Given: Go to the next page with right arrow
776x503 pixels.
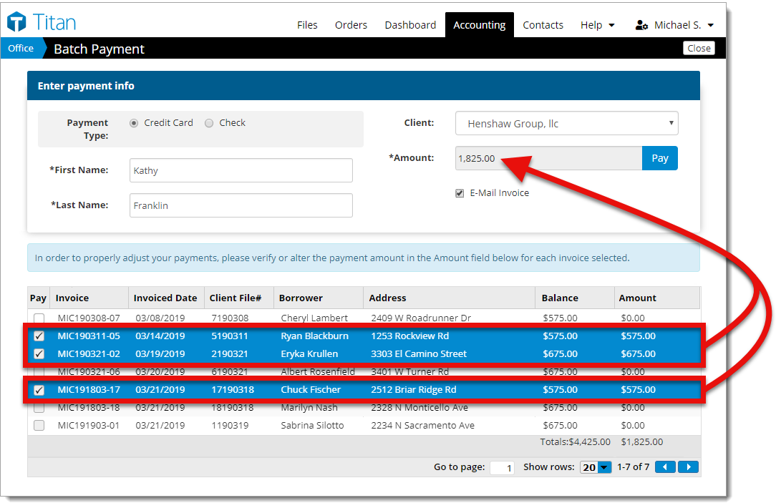Looking at the screenshot, I should pyautogui.click(x=689, y=467).
